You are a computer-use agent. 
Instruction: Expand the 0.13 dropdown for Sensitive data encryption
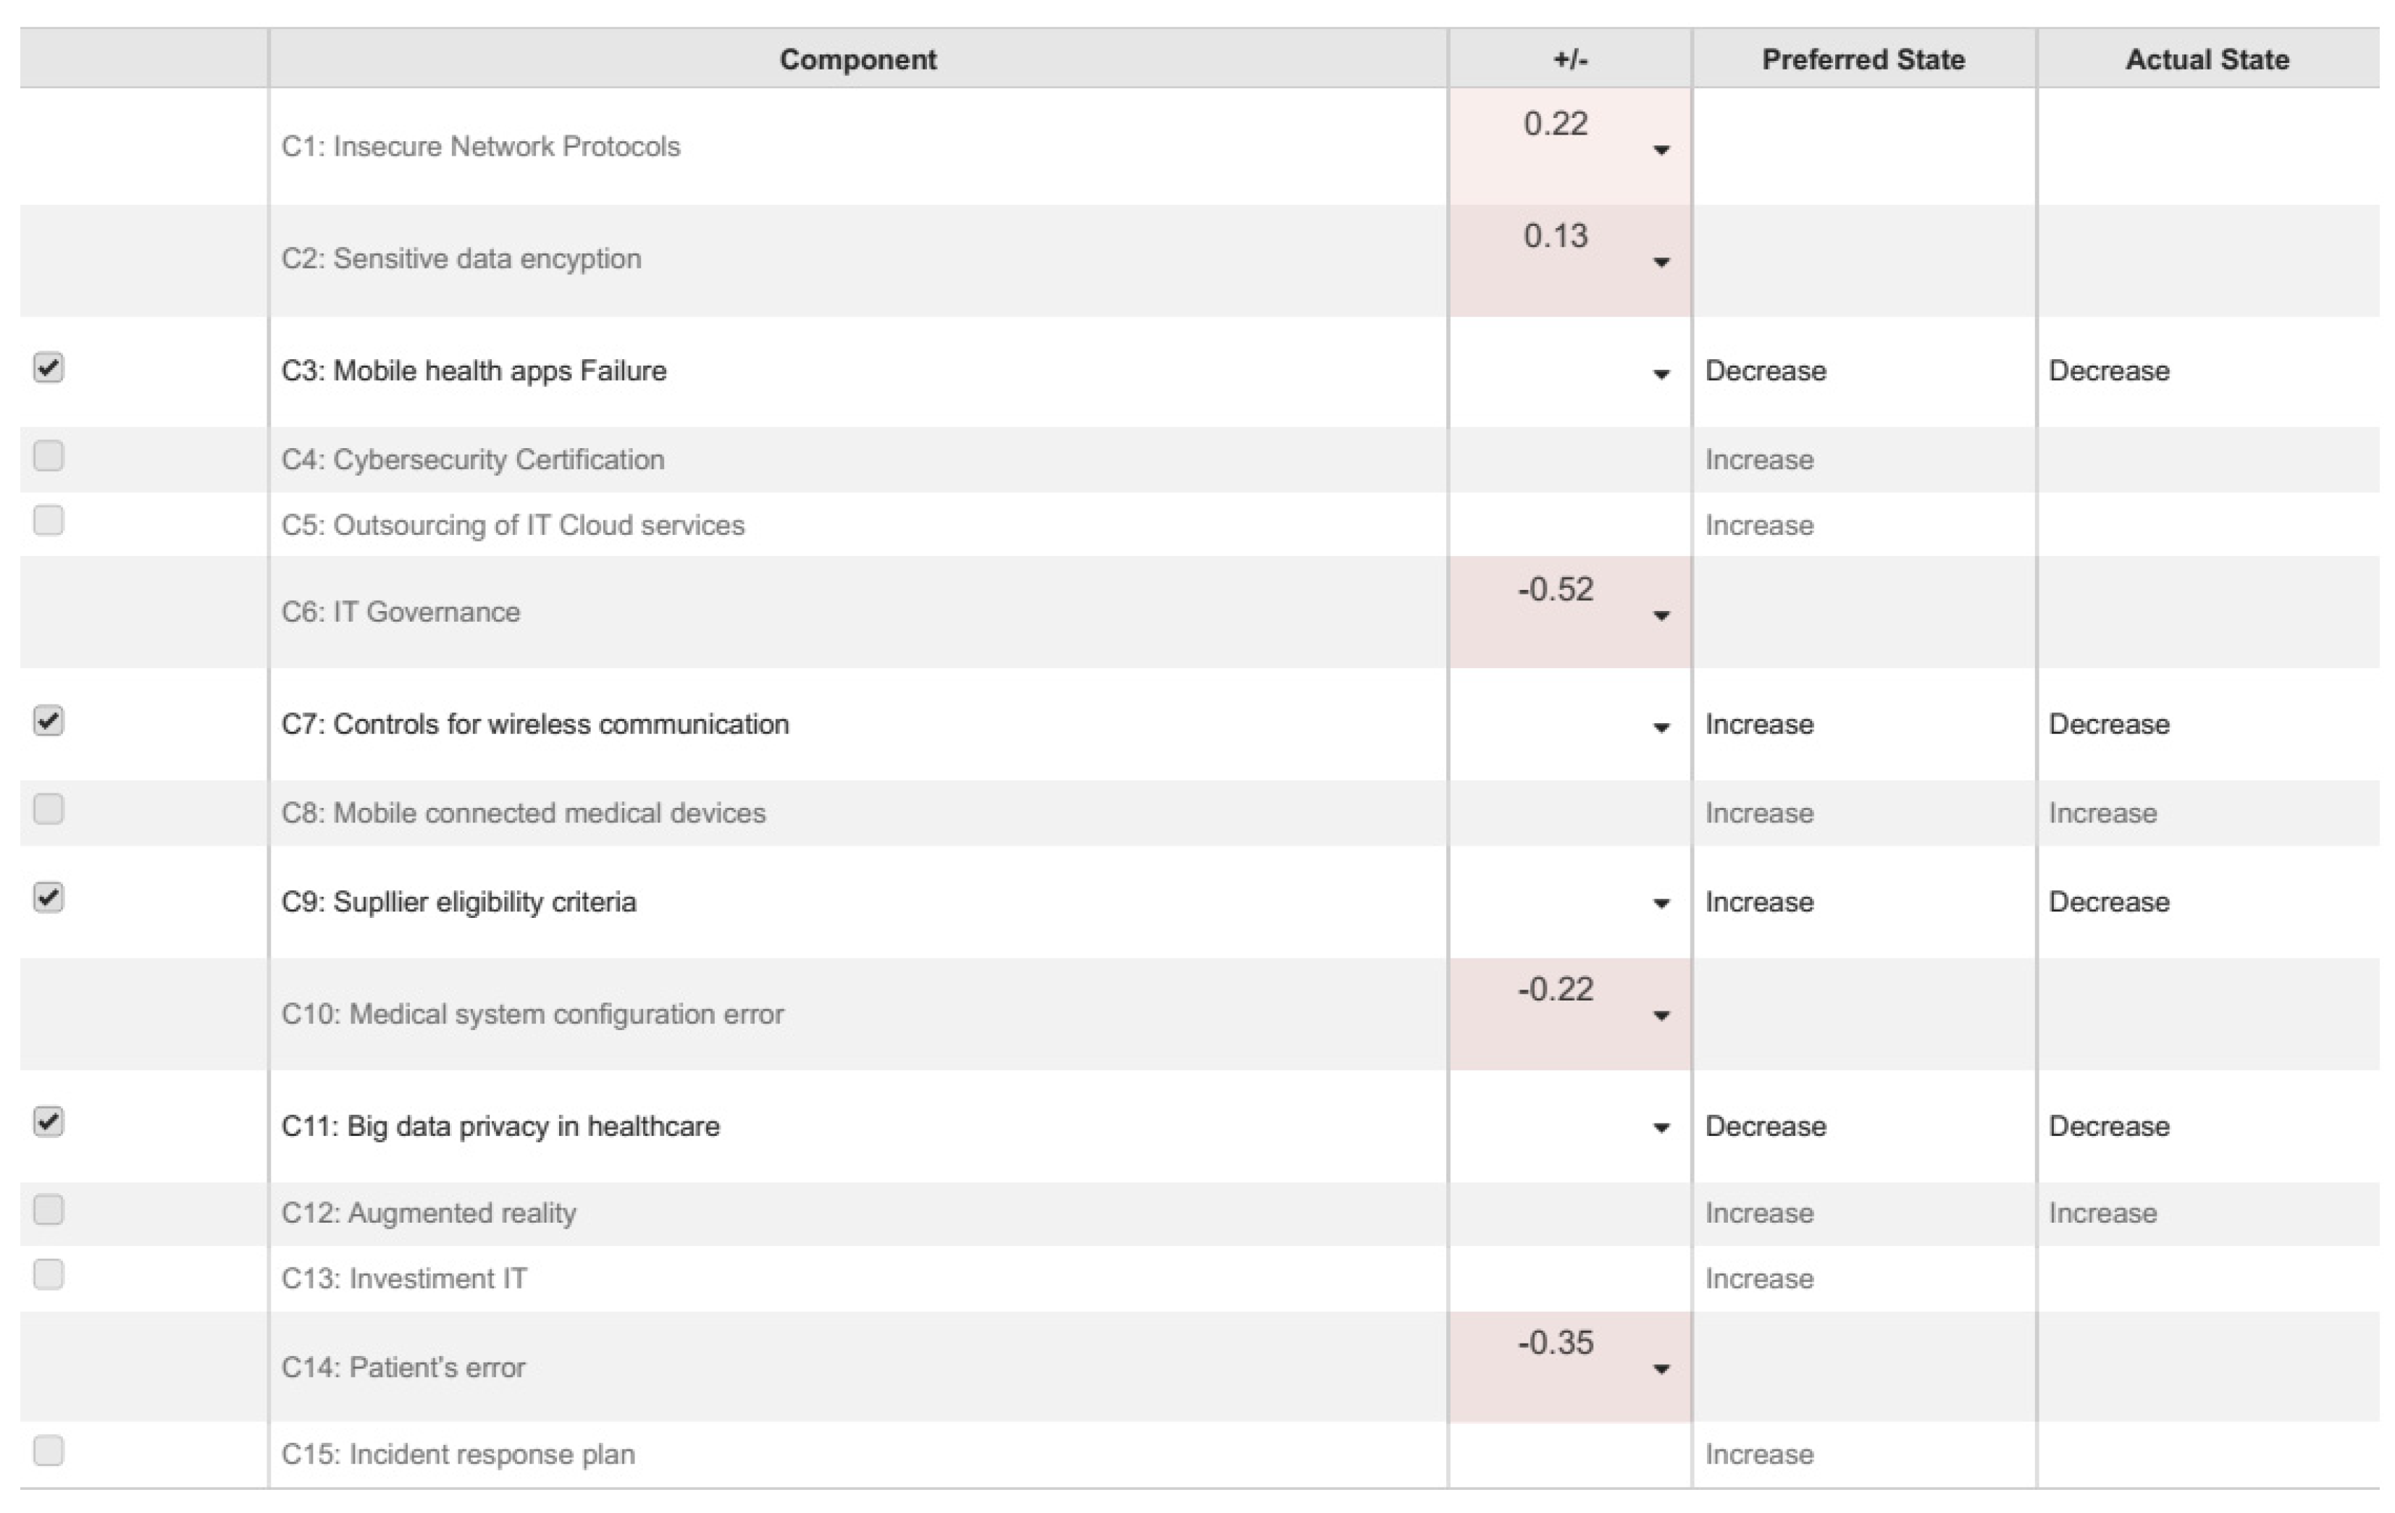pos(1660,263)
